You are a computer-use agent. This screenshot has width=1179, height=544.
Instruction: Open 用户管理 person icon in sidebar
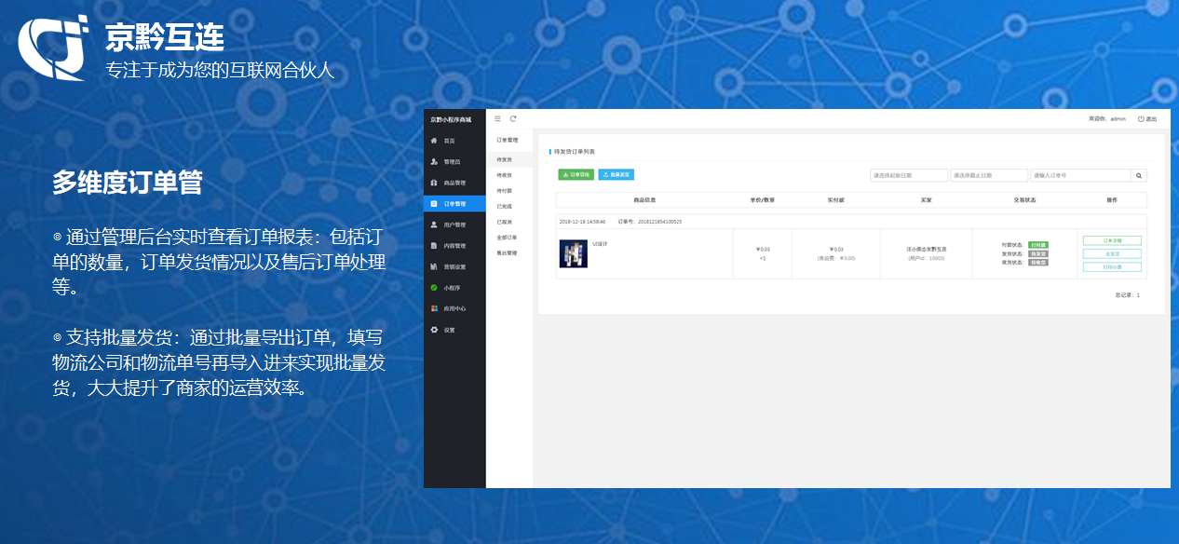pyautogui.click(x=433, y=224)
